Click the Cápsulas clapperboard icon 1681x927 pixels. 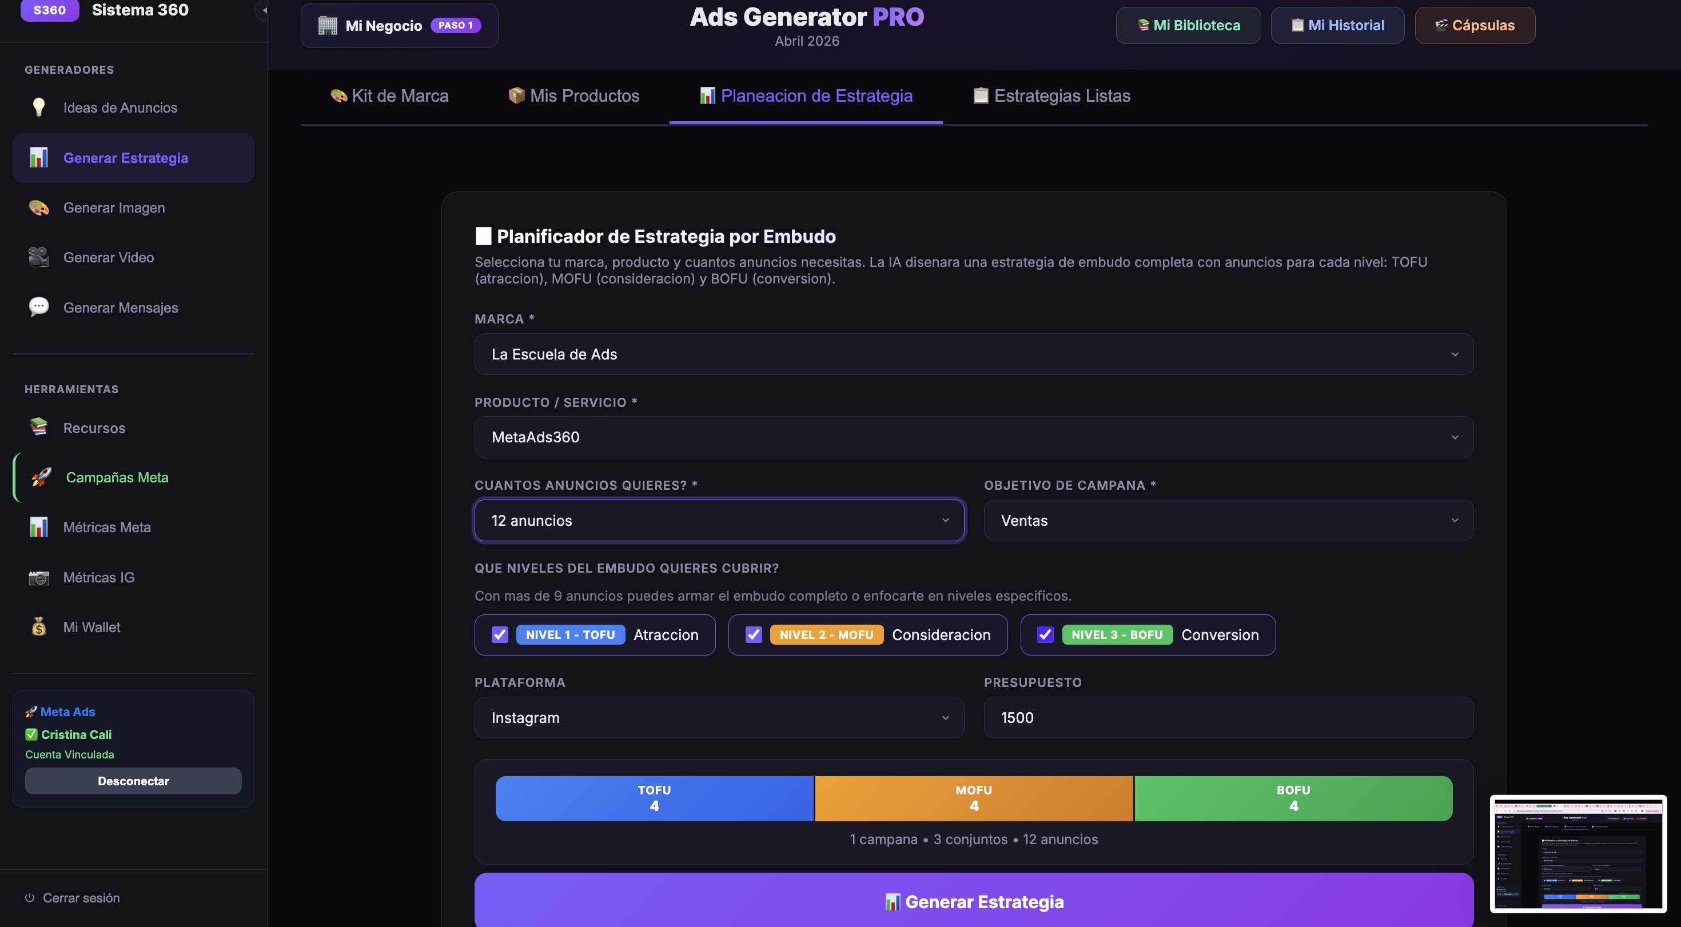[x=1441, y=26]
